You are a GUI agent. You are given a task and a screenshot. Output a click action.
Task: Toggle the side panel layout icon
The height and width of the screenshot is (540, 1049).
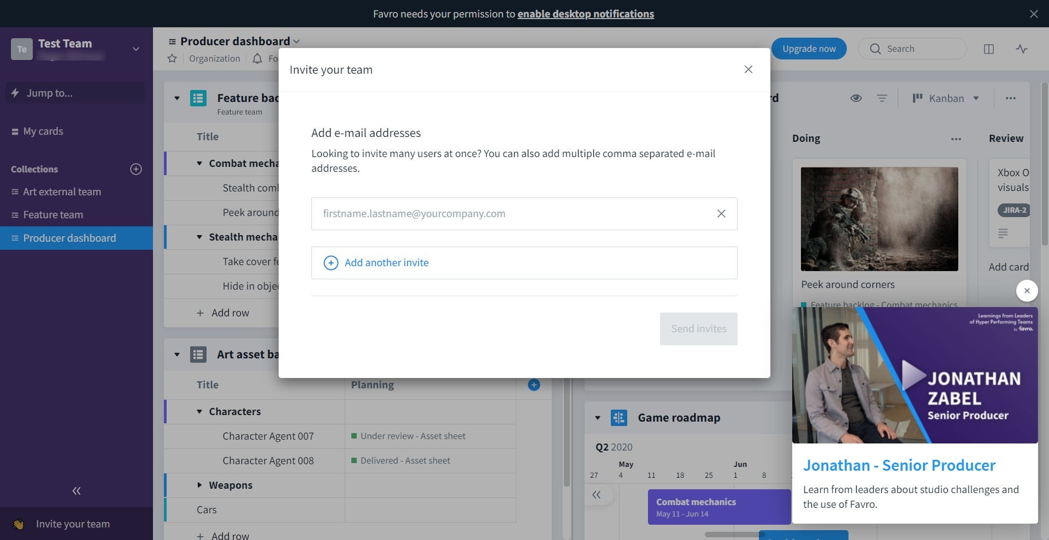point(989,49)
